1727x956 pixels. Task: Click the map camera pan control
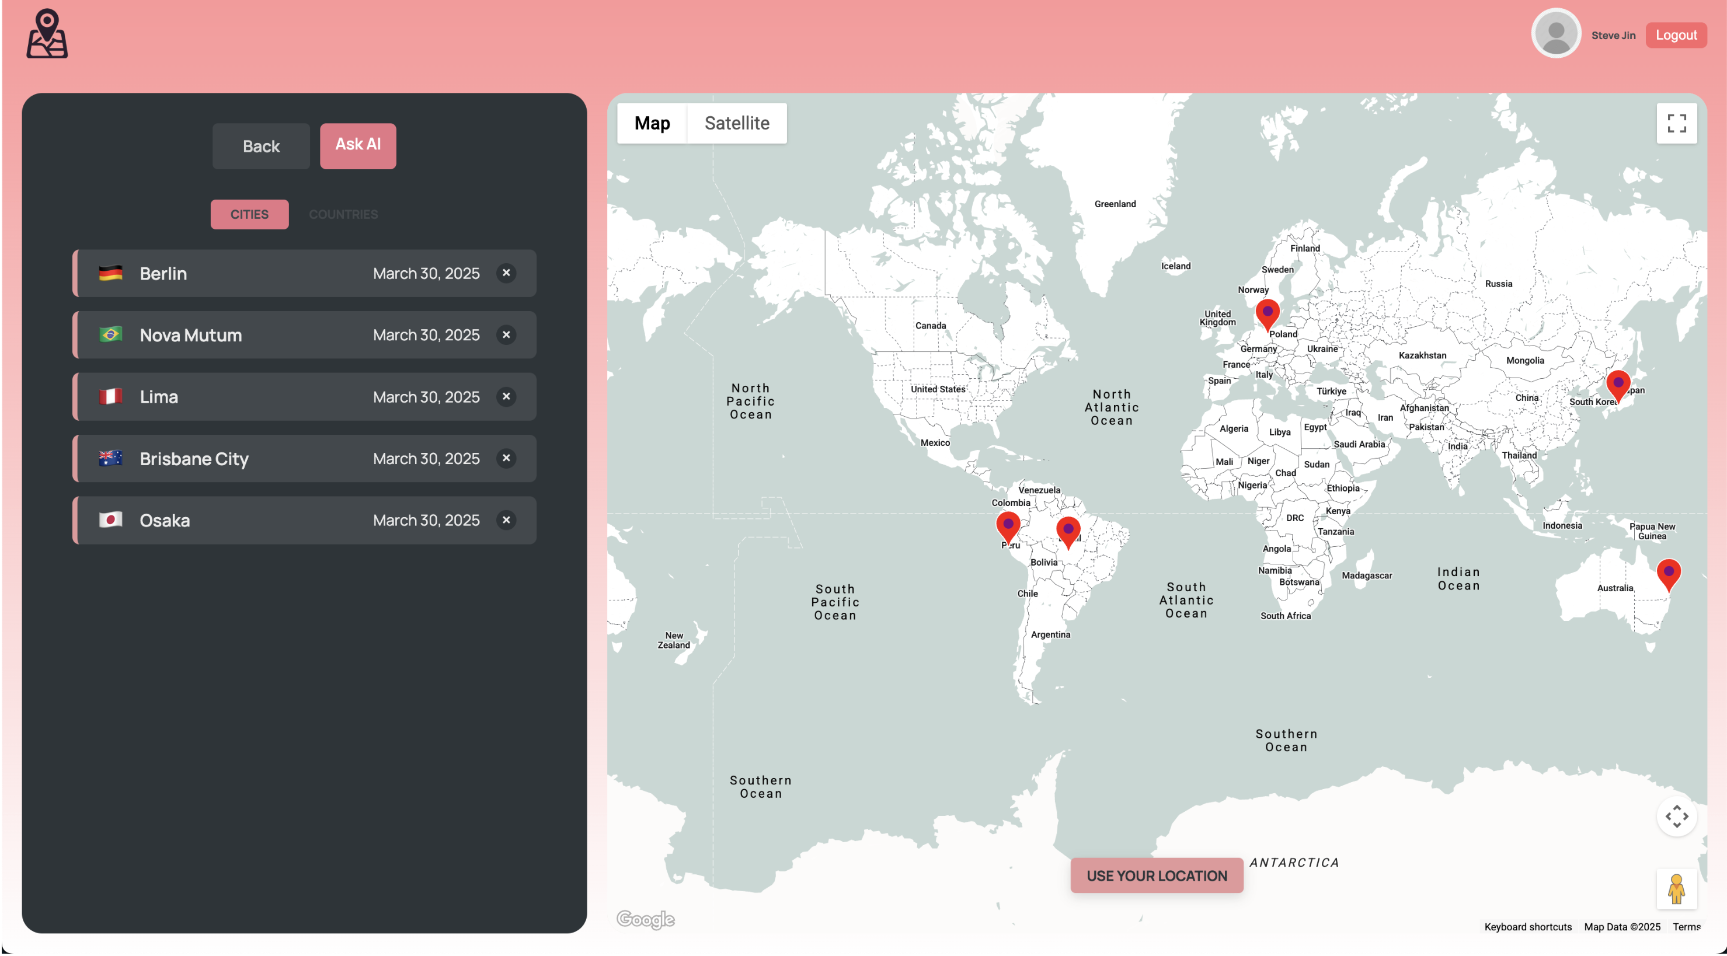(1676, 817)
